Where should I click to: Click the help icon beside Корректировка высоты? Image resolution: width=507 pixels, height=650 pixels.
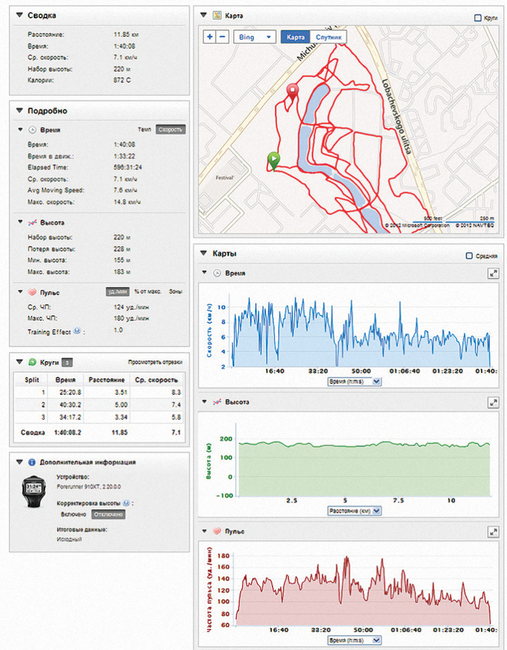[126, 503]
